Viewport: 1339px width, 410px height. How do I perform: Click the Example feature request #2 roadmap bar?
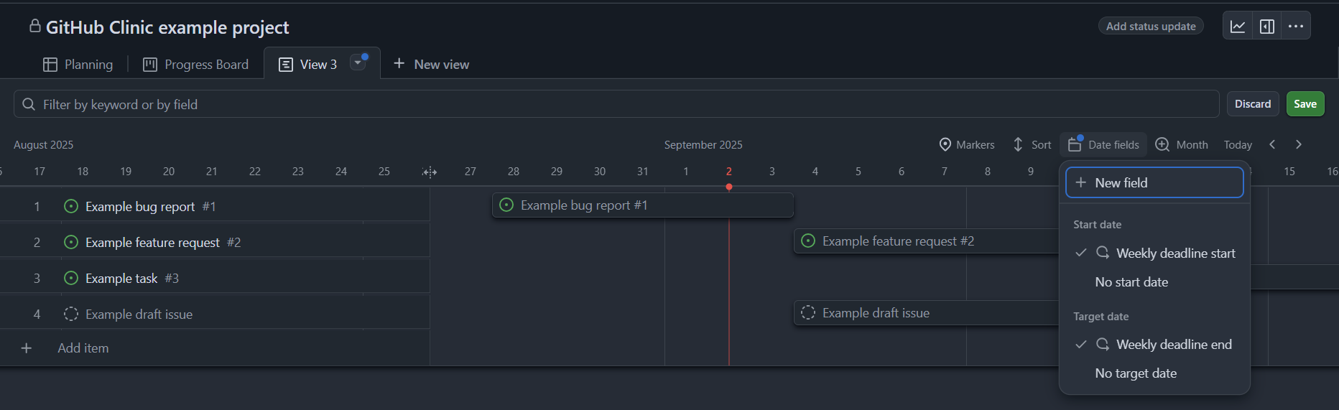pos(927,241)
